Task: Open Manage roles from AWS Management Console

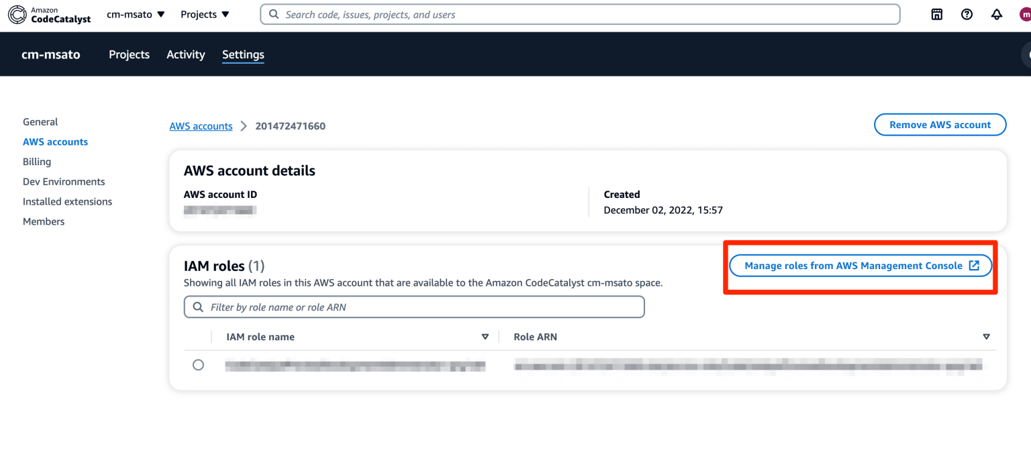Action: pos(860,265)
